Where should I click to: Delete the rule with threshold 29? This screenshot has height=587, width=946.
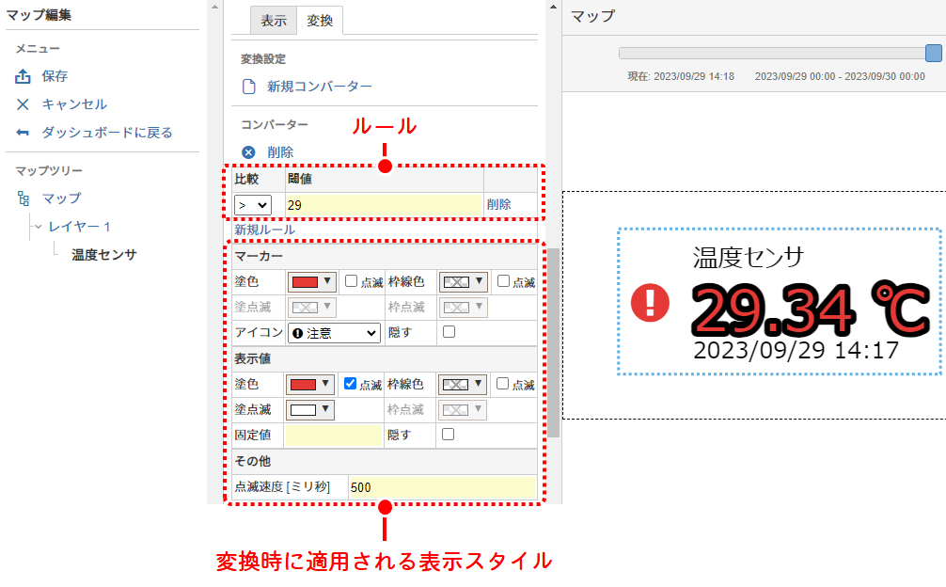click(499, 204)
